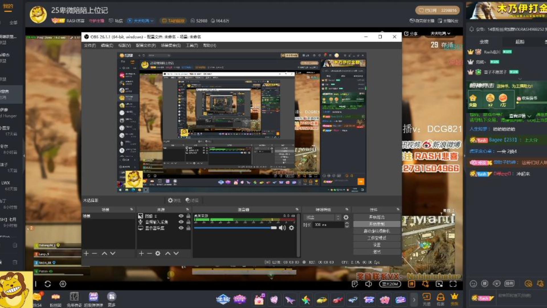This screenshot has width=547, height=308.
Task: Send the pink heart gift
Action: coord(274,299)
